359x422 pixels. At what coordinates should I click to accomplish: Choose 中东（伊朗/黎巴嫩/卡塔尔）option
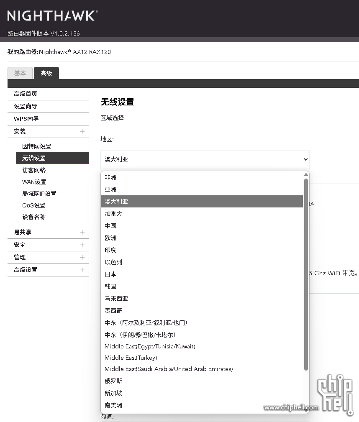(202, 335)
